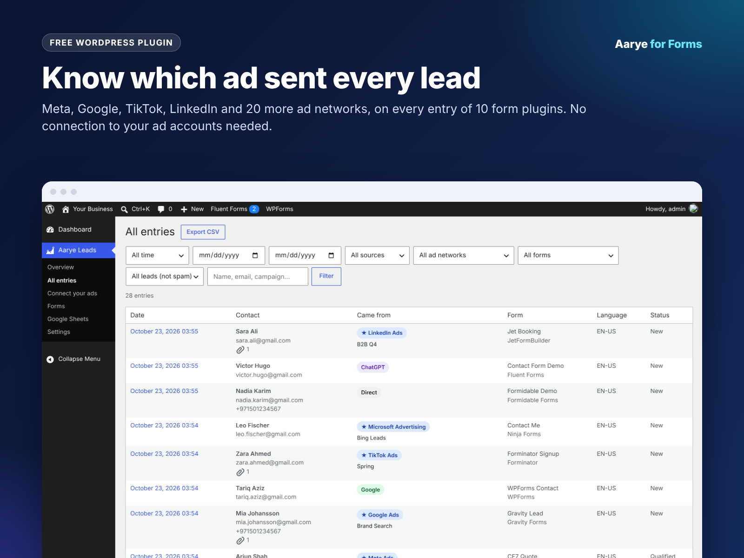Click the JetFormBuilder form text
The width and height of the screenshot is (744, 558).
pyautogui.click(x=529, y=341)
